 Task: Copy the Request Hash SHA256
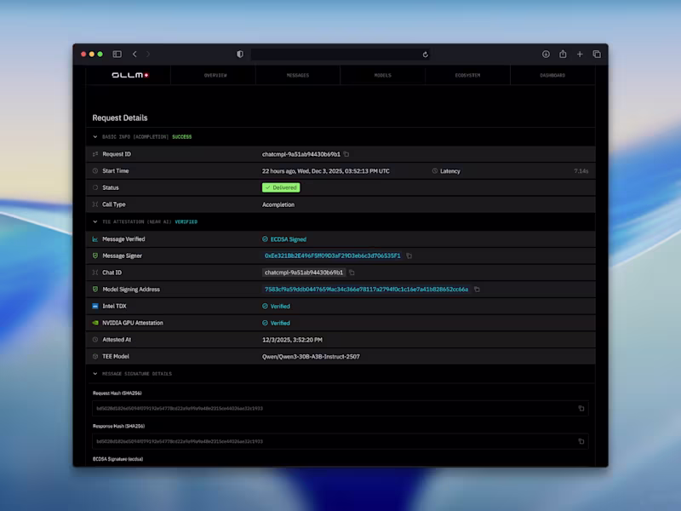click(x=581, y=409)
